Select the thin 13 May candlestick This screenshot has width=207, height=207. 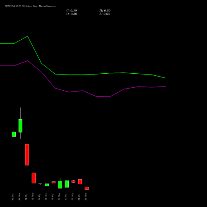[x=40, y=184]
